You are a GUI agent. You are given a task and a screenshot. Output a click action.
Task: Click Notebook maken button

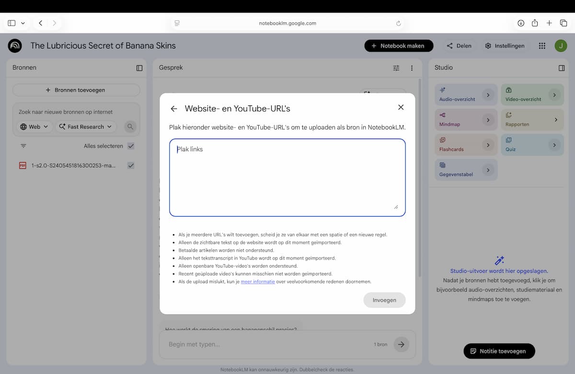point(399,46)
